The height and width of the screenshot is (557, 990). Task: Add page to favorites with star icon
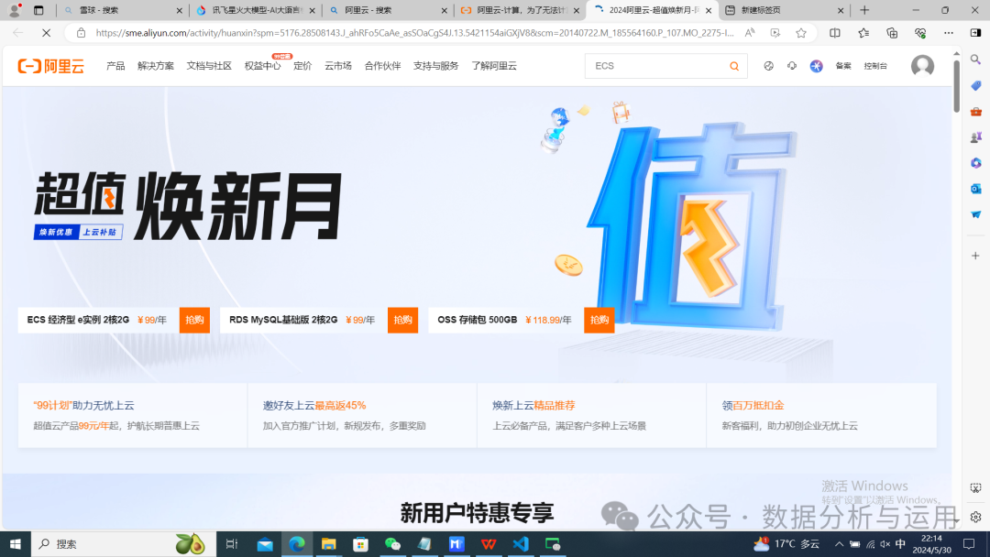coord(800,33)
